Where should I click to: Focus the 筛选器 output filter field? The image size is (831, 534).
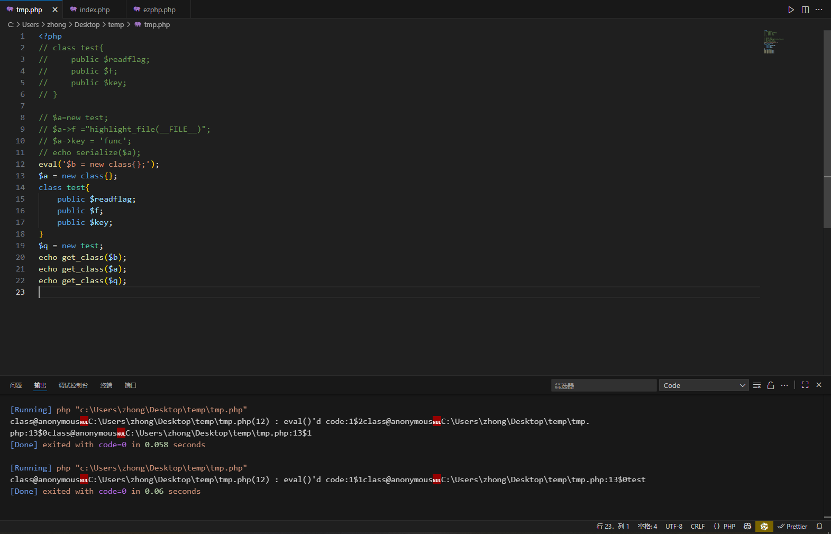coord(603,385)
